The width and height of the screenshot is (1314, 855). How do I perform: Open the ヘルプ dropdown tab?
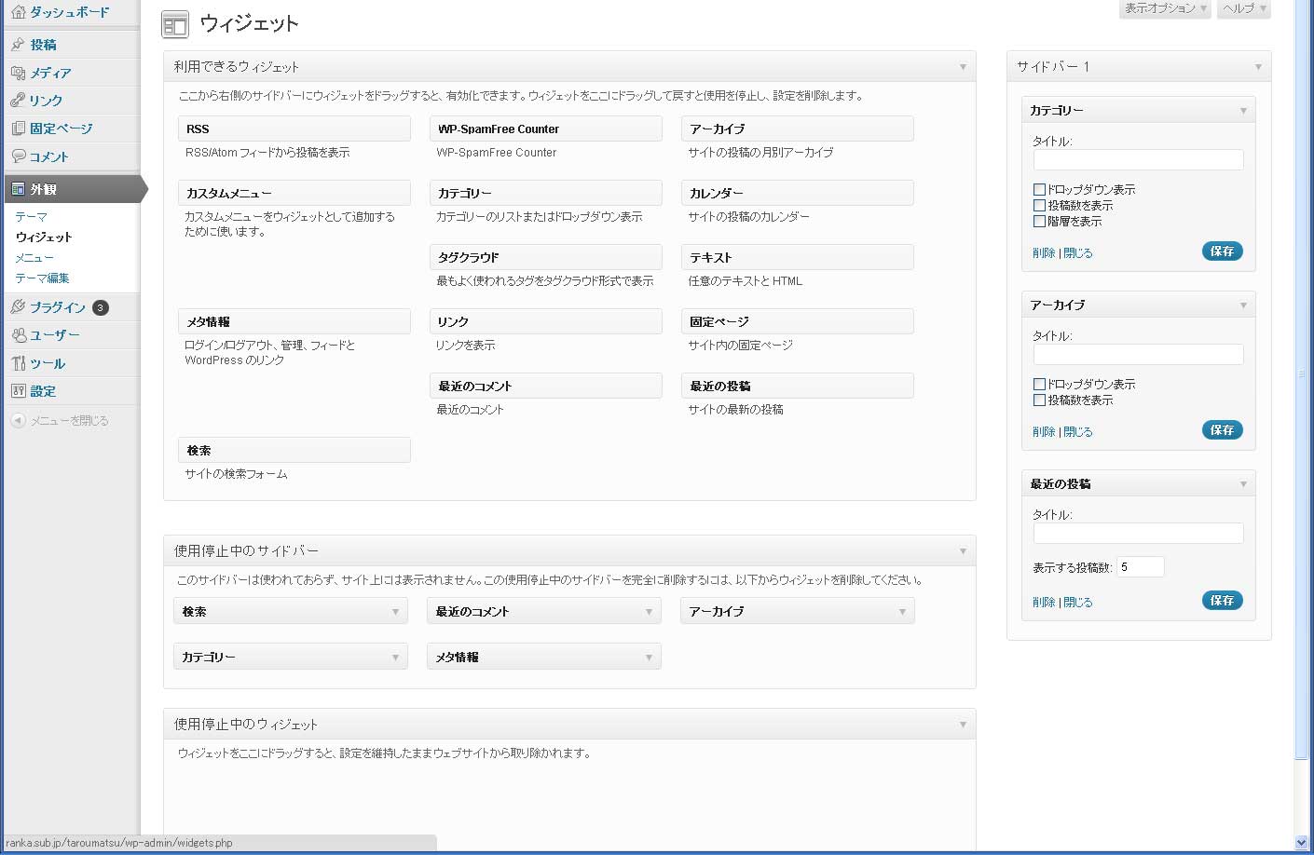click(1244, 8)
